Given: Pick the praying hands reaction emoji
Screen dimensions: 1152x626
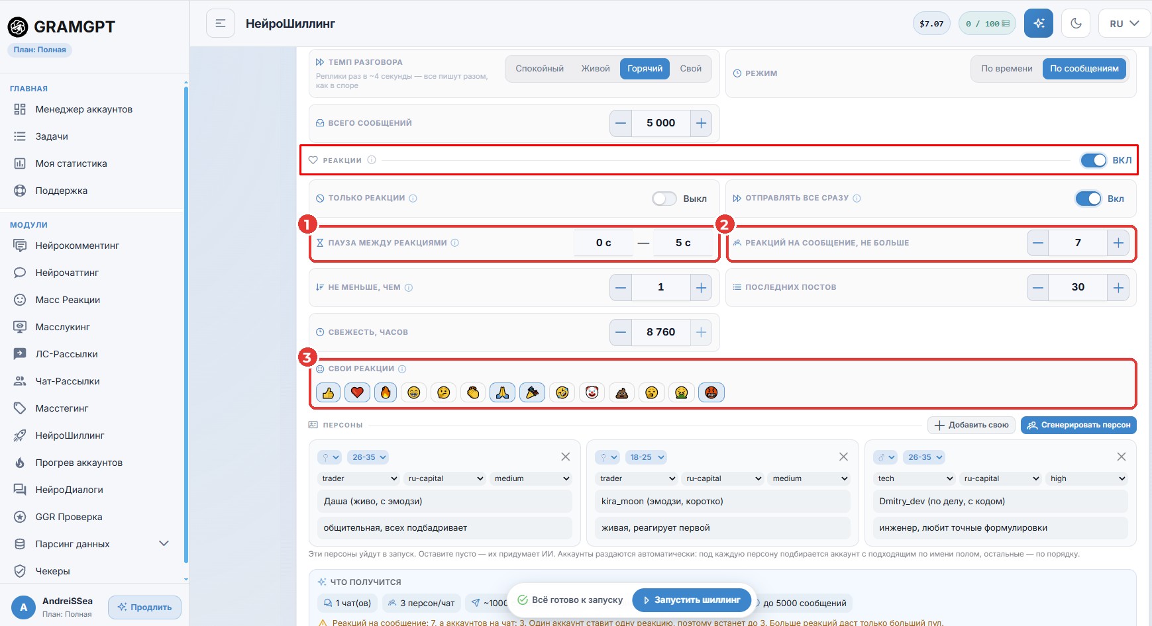Looking at the screenshot, I should (502, 392).
